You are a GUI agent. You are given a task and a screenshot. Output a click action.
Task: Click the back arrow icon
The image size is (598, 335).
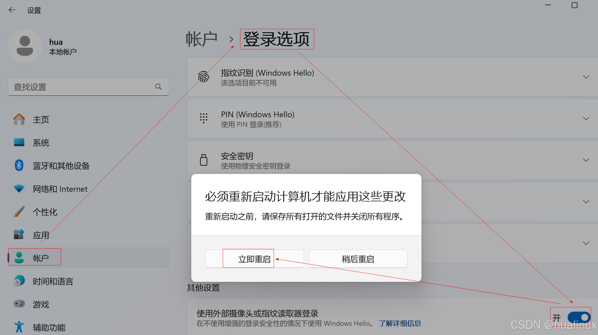[12, 10]
